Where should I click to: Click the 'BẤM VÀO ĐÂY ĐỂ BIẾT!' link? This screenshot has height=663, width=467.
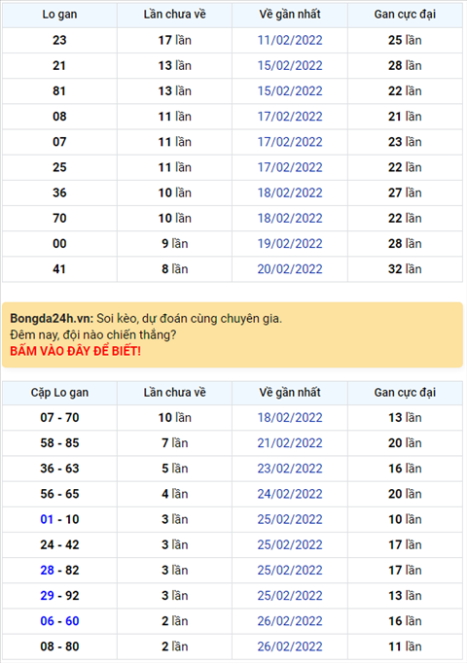point(75,351)
